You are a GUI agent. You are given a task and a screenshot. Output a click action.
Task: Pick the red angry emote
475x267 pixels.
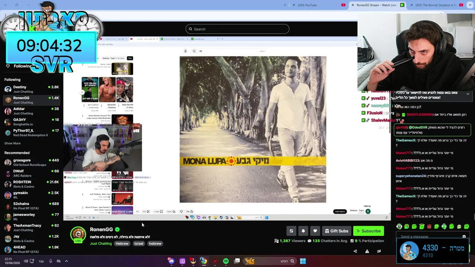pos(429,227)
